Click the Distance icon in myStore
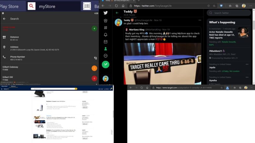 [x=4, y=37]
